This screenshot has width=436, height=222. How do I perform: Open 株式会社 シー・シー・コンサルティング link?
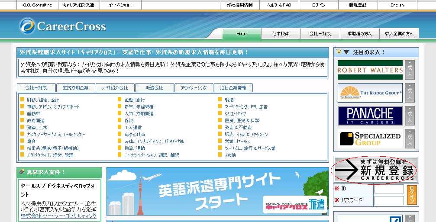(x=59, y=216)
